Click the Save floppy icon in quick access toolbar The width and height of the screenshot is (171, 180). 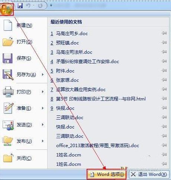pyautogui.click(x=20, y=6)
